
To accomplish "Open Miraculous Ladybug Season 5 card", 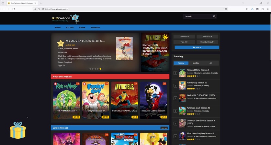I will click(153, 101).
